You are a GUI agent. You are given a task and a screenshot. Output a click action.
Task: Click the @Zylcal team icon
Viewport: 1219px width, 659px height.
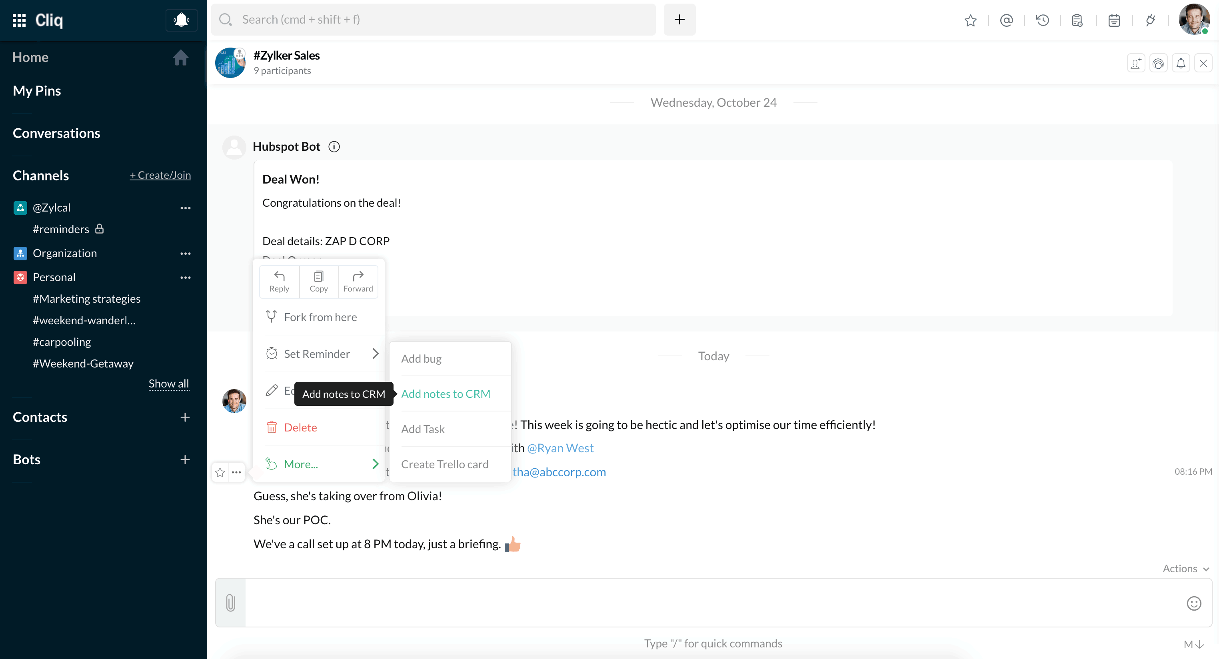tap(20, 208)
